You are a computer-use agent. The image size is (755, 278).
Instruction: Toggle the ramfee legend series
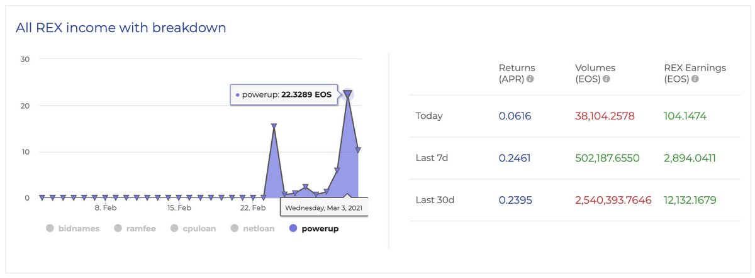coord(135,228)
